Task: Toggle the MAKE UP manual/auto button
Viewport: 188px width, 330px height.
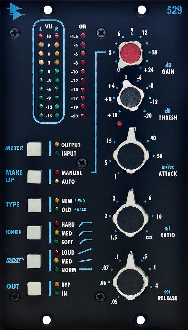Action: (x=34, y=177)
